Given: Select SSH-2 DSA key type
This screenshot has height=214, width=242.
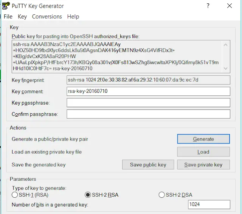Looking at the screenshot, I should point(175,195).
